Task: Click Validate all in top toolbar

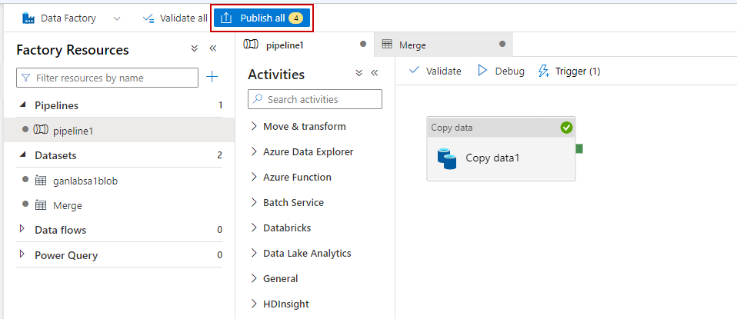Action: click(175, 18)
